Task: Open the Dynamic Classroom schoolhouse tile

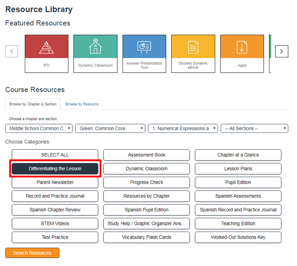Action: [95, 53]
